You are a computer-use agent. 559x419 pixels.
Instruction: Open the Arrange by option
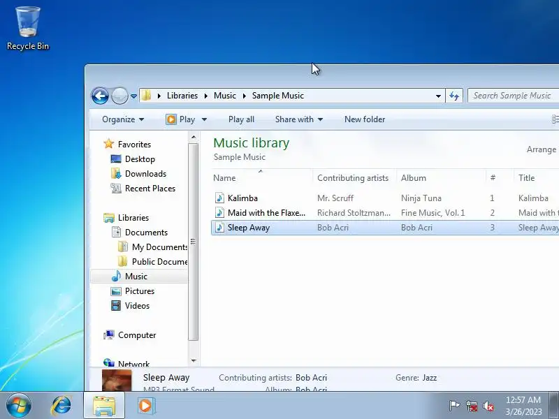tap(543, 149)
